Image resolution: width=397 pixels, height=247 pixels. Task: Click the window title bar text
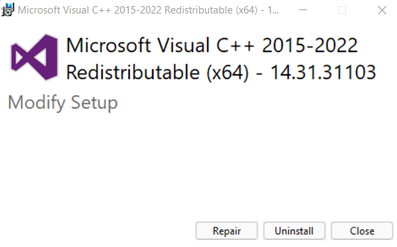148,10
